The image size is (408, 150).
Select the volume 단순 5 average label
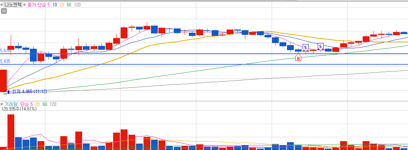(26, 105)
